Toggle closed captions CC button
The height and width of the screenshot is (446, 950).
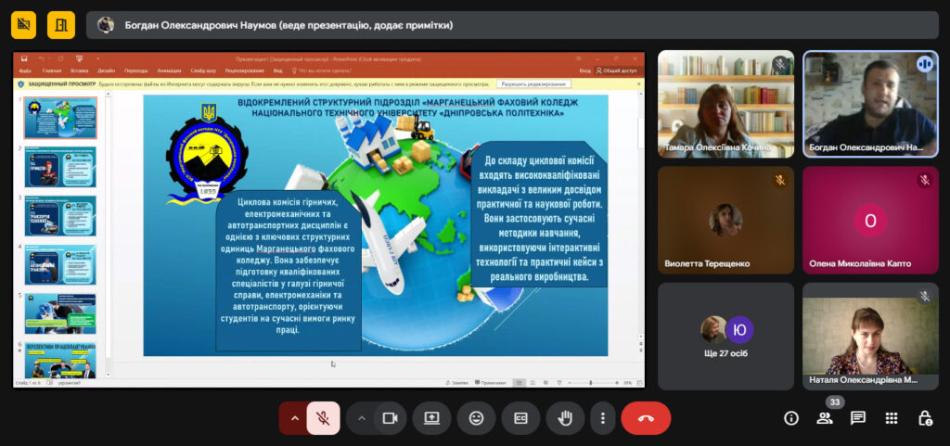click(x=520, y=418)
